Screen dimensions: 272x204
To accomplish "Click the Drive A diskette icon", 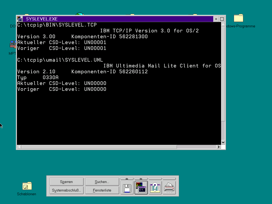I will click(127, 188).
